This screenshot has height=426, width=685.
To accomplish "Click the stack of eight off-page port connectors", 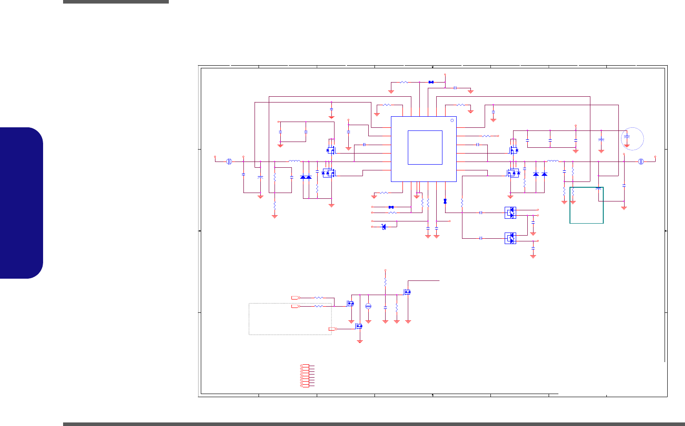I will 305,376.
